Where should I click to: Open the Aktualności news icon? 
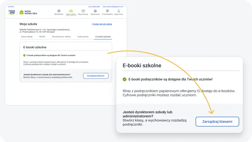click(x=59, y=11)
